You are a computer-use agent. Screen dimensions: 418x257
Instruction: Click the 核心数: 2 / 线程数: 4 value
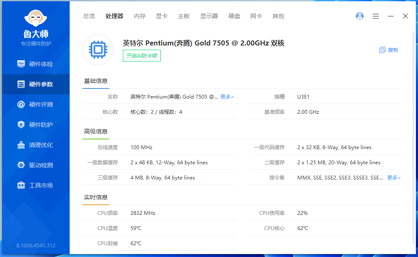[x=156, y=112]
